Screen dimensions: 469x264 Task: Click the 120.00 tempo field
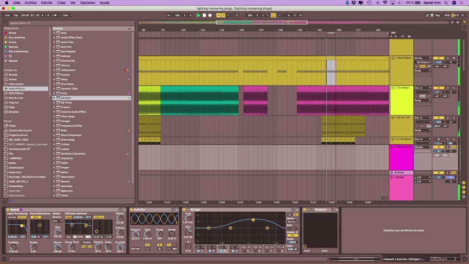coord(25,15)
